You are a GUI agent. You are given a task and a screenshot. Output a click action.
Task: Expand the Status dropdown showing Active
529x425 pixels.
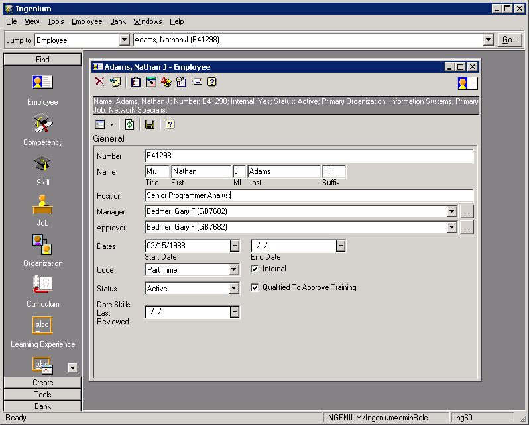pyautogui.click(x=233, y=289)
